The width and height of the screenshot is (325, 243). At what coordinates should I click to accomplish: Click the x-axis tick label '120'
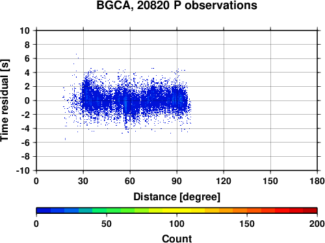tap(224, 181)
